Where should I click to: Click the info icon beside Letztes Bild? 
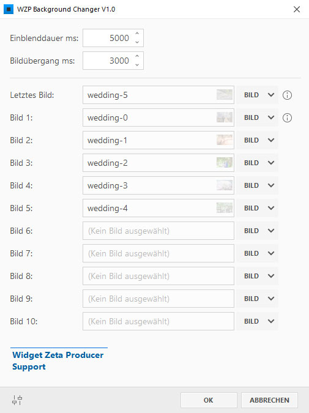pos(287,95)
